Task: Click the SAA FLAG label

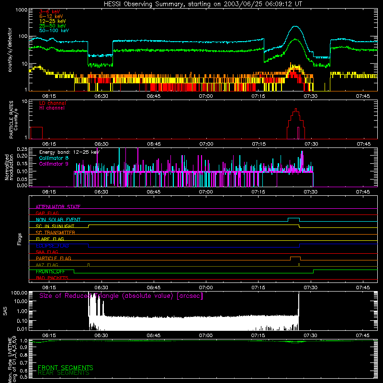Action: (x=47, y=252)
